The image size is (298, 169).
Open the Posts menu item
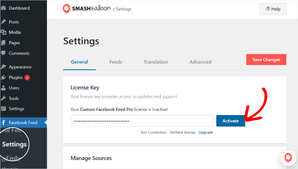pyautogui.click(x=14, y=22)
